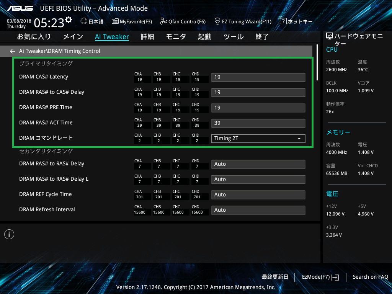Open the DRAM コマンドレート Timing 2T dropdown
Image resolution: width=392 pixels, height=294 pixels.
click(258, 139)
